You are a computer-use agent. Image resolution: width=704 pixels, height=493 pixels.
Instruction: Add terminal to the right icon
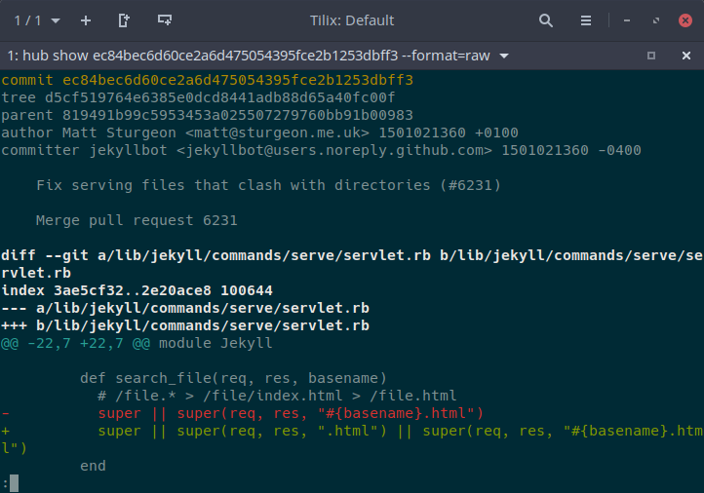[124, 20]
